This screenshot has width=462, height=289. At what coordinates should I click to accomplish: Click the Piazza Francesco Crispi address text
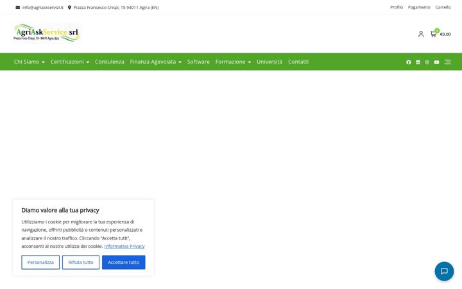point(116,7)
